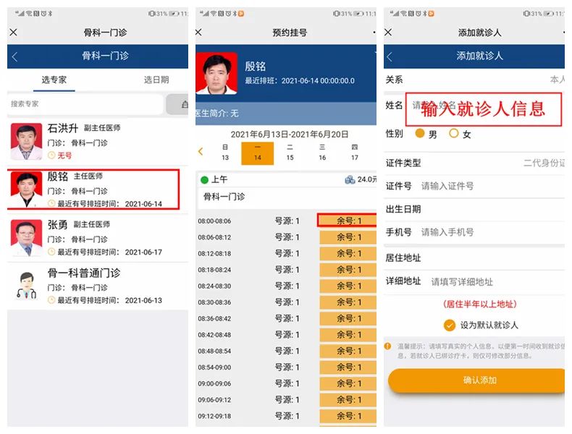The width and height of the screenshot is (572, 434).
Task: Tap battery icon in 添加就诊人 status bar
Action: [x=548, y=14]
